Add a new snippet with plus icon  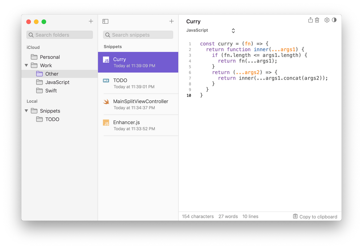click(x=171, y=21)
